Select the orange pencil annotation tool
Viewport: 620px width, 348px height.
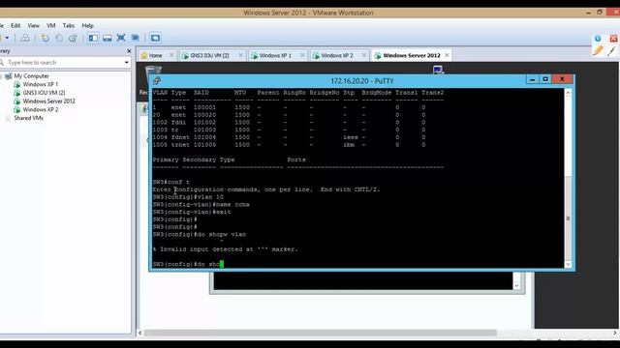point(598,50)
